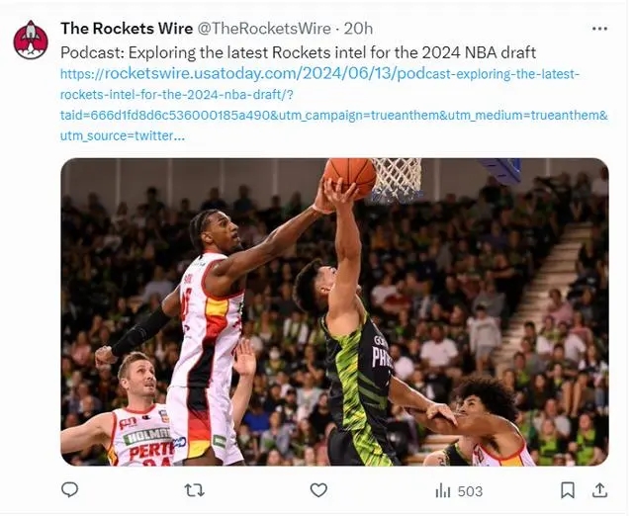Open the basketball game photo
This screenshot has height=516, width=633.
pyautogui.click(x=334, y=311)
